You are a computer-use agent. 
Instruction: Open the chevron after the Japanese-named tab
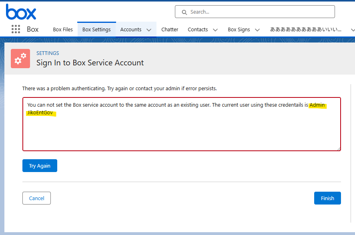click(x=353, y=30)
